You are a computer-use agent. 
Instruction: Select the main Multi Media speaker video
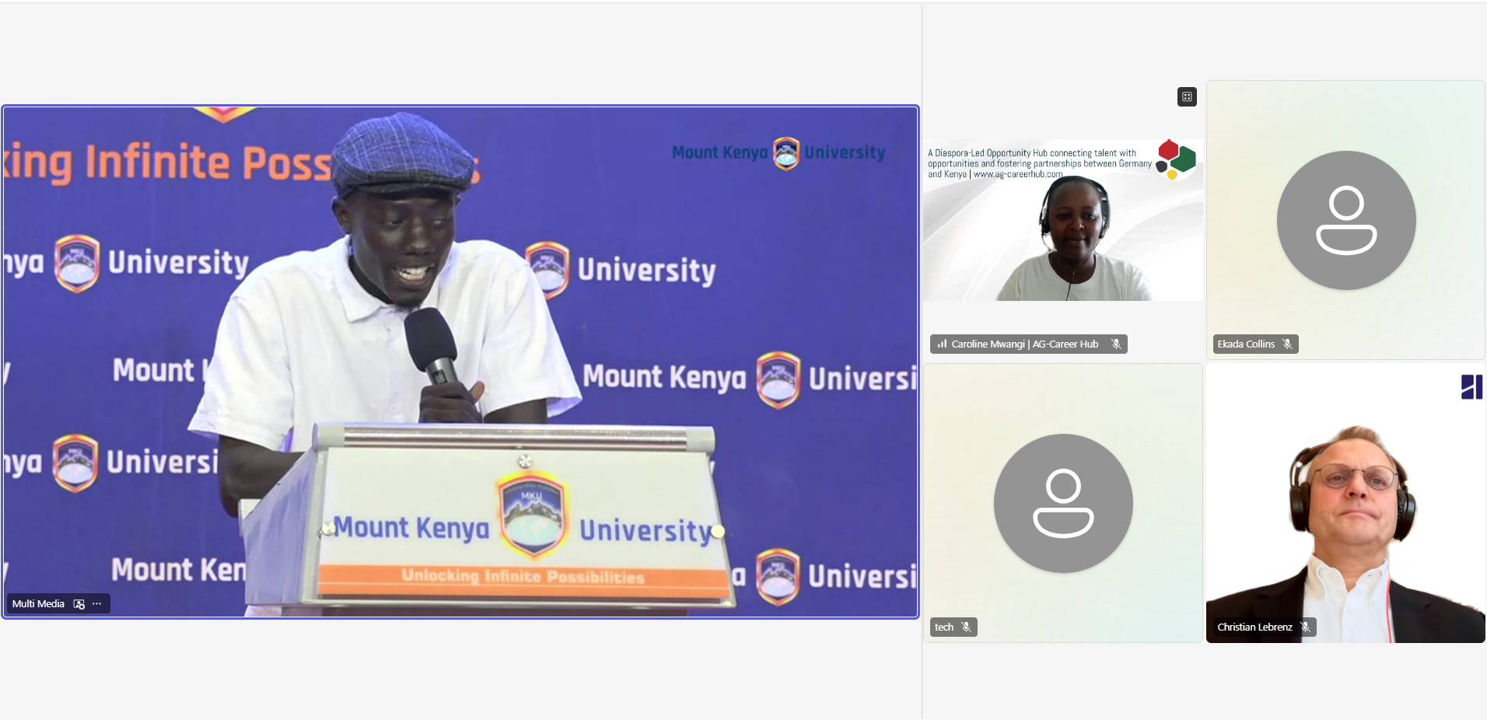(x=460, y=362)
